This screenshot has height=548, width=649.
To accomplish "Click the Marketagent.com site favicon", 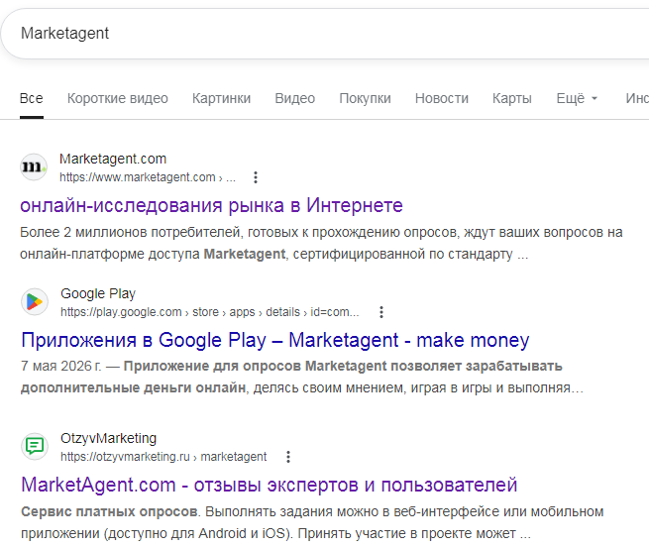I will (x=34, y=167).
